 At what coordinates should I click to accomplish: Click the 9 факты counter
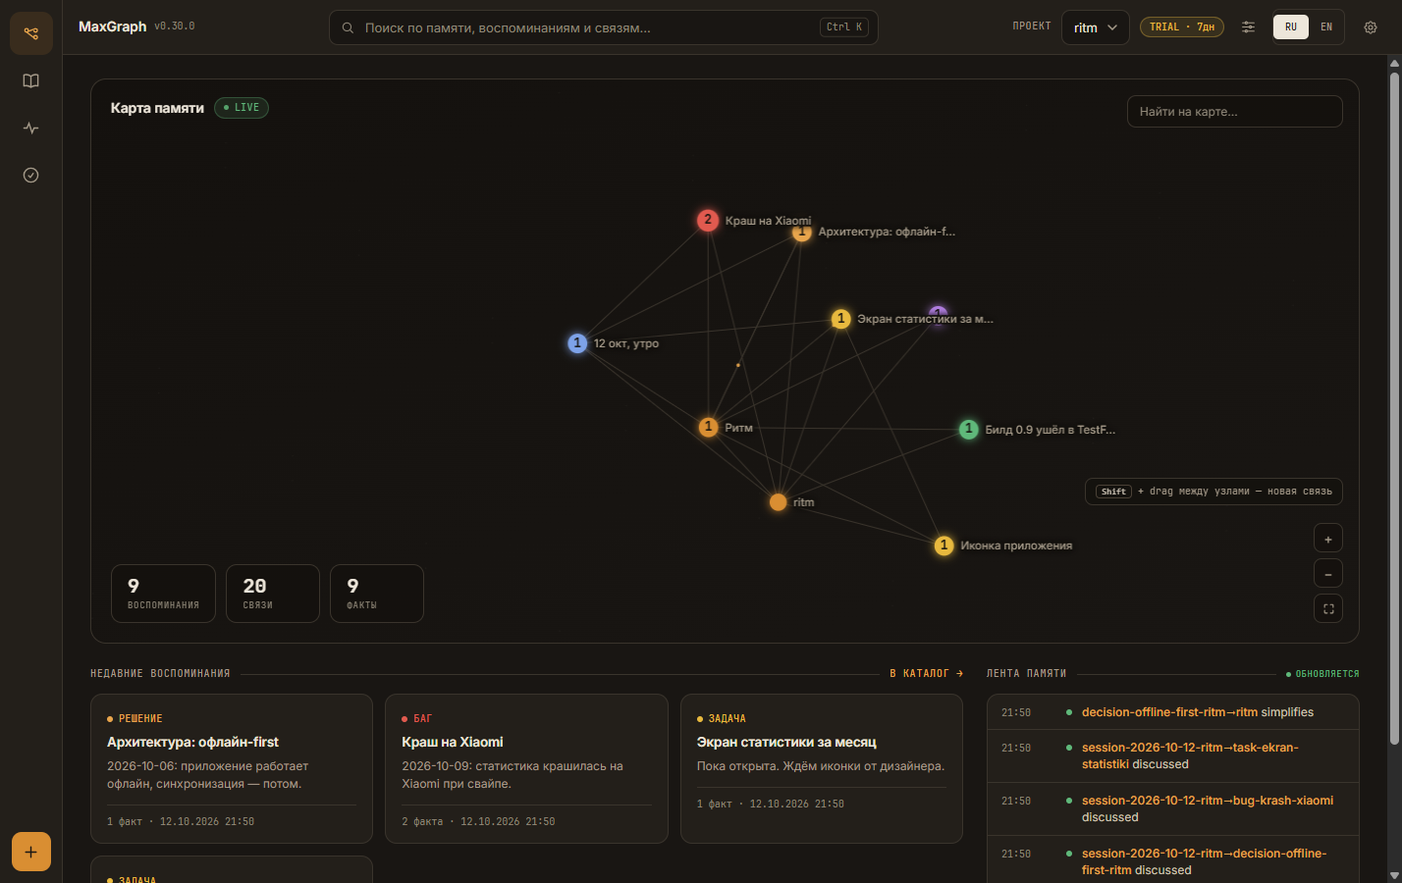tap(377, 594)
